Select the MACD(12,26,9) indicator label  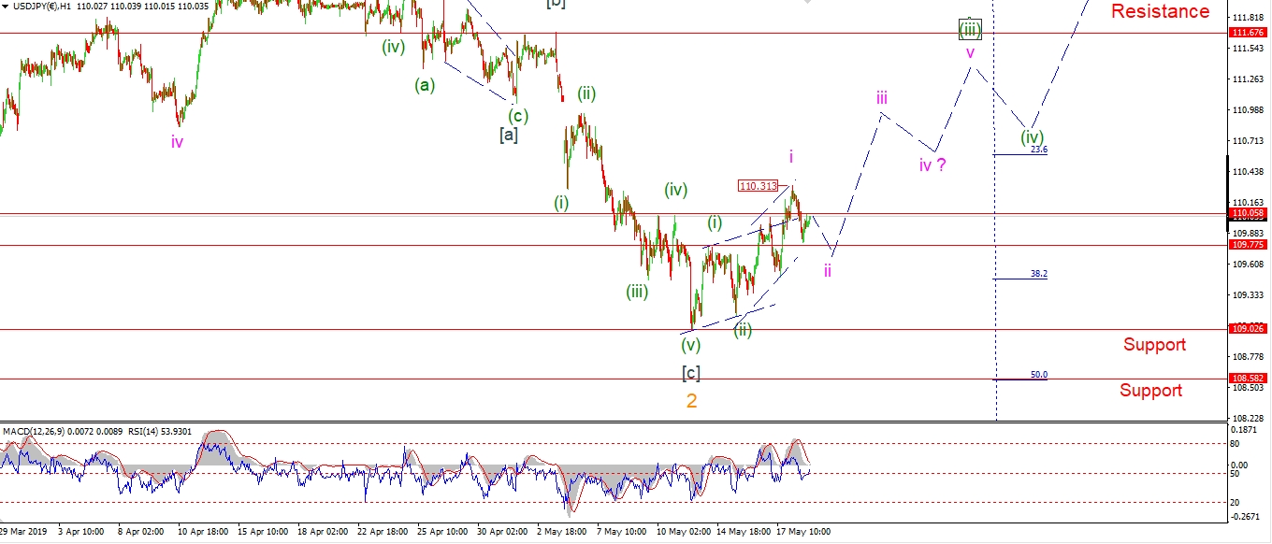pos(36,431)
